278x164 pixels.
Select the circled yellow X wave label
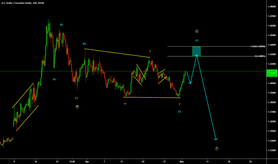197,31
